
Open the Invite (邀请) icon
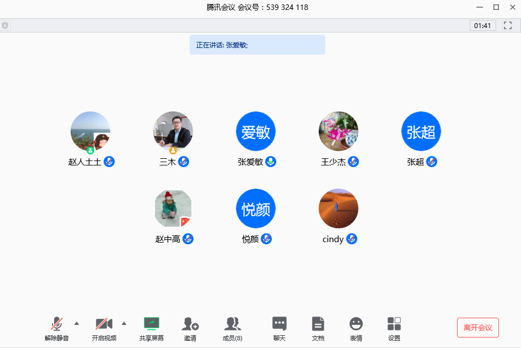[190, 324]
